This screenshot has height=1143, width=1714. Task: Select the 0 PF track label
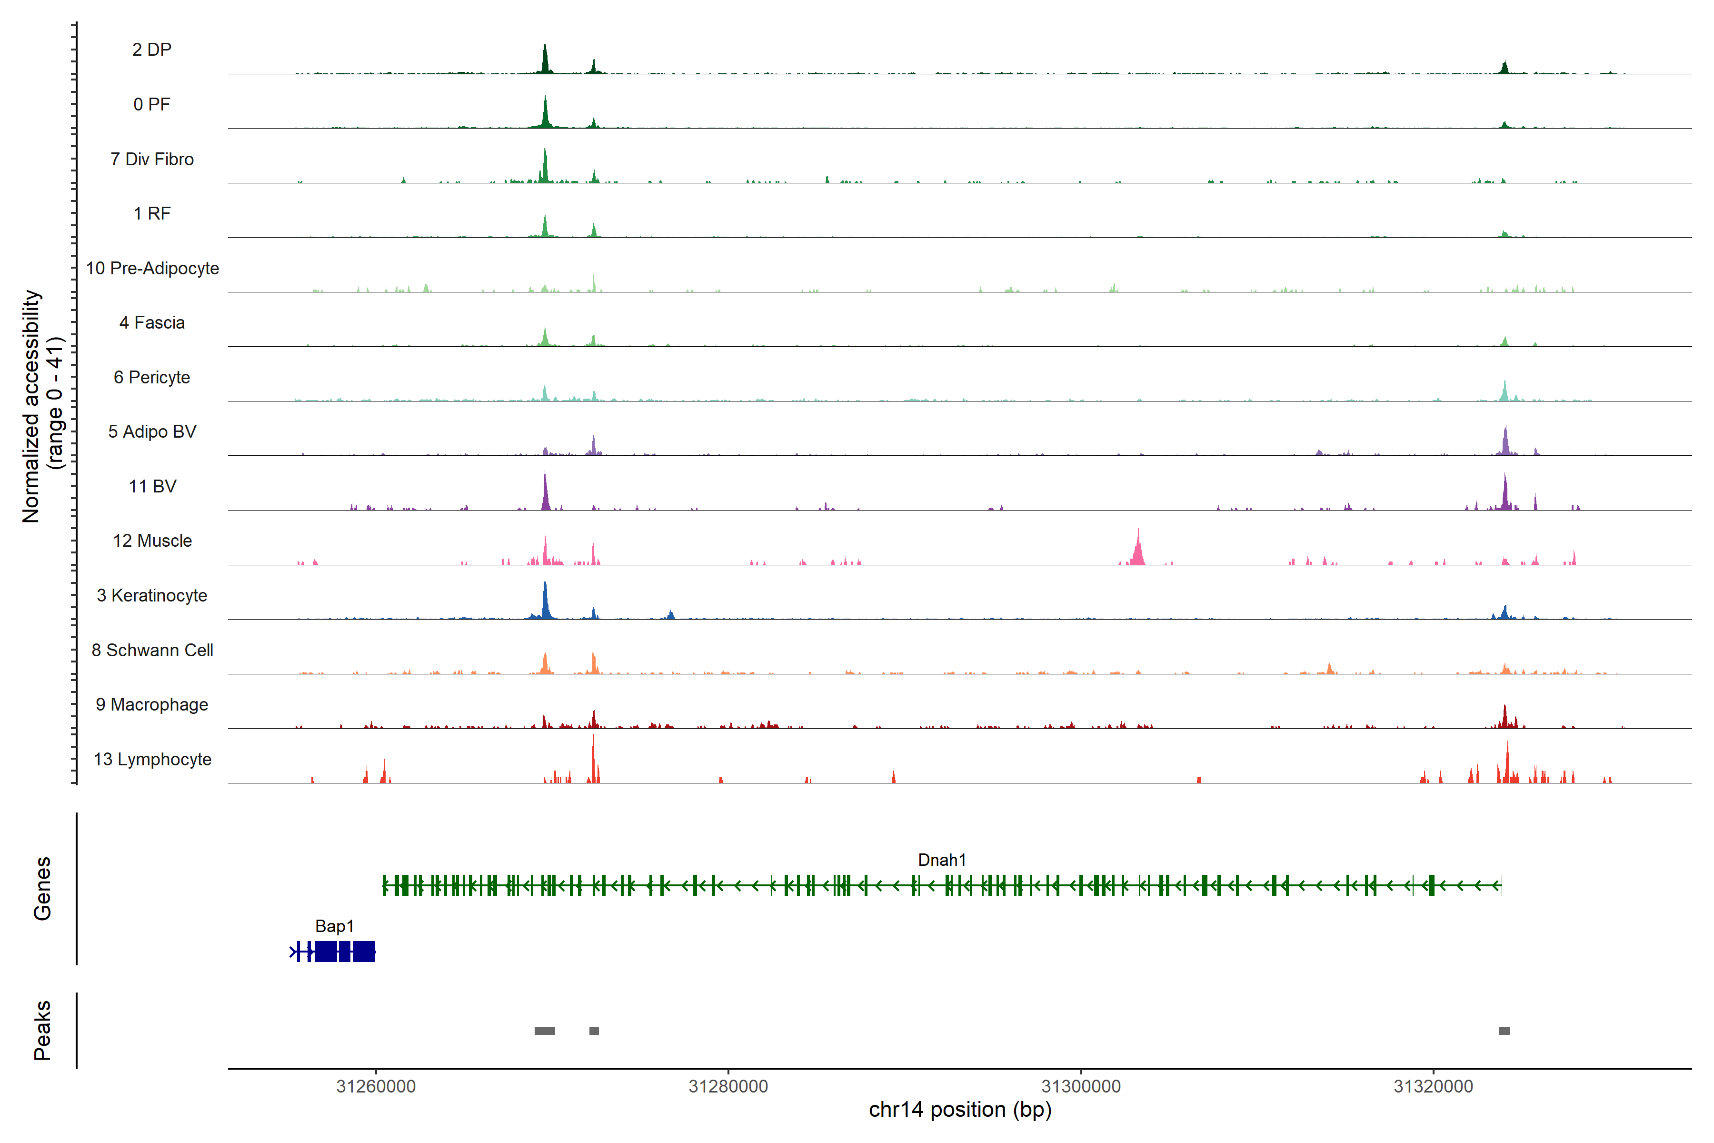[151, 104]
